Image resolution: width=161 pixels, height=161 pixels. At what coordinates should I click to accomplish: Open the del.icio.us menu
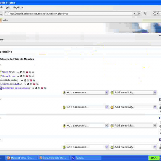pyautogui.click(x=18, y=8)
